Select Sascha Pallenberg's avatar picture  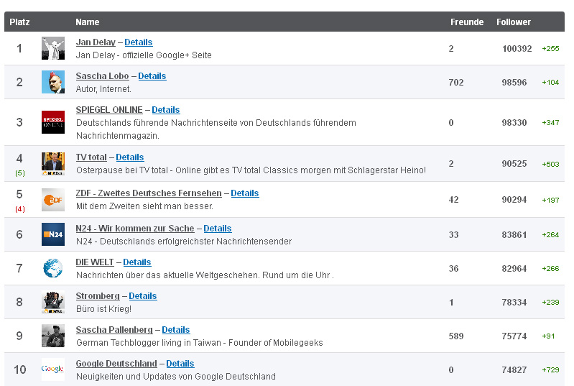(53, 336)
